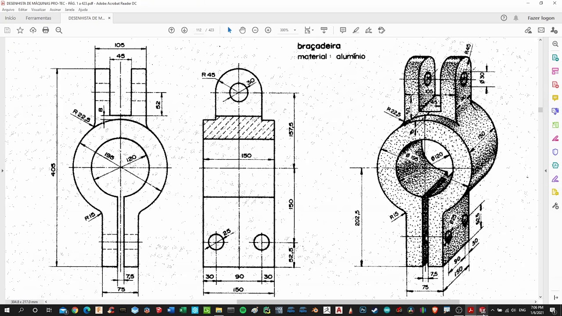Add a comment with speech bubble icon
The image size is (562, 316).
[343, 30]
